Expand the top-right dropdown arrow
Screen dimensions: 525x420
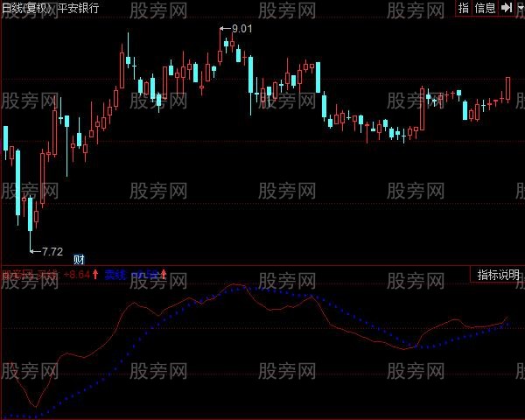[x=519, y=8]
